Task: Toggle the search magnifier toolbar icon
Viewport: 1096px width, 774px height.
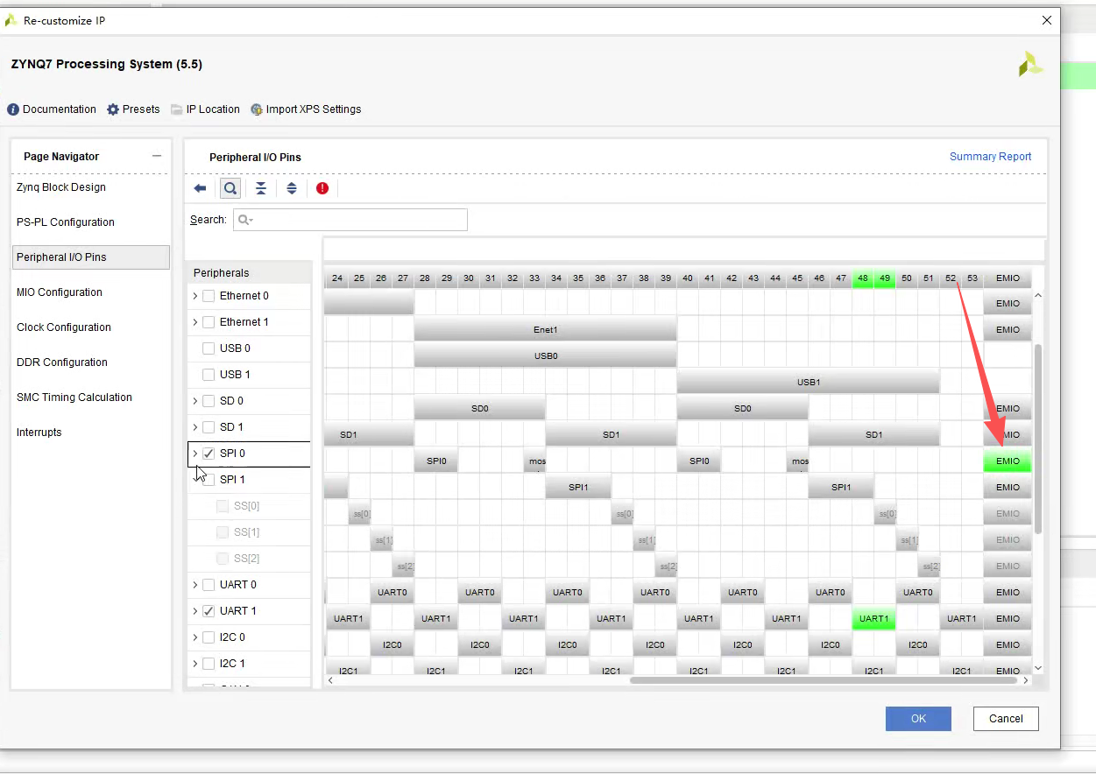Action: pos(230,188)
